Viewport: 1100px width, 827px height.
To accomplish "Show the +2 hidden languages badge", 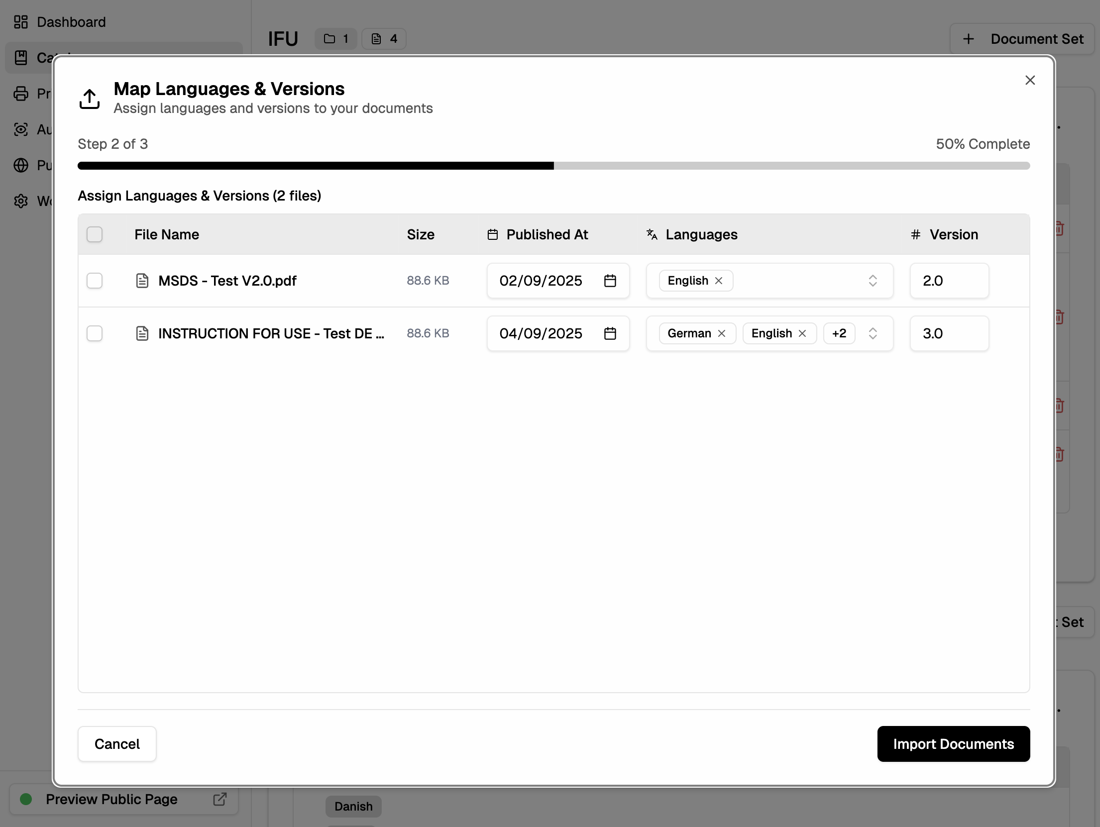I will click(x=839, y=333).
